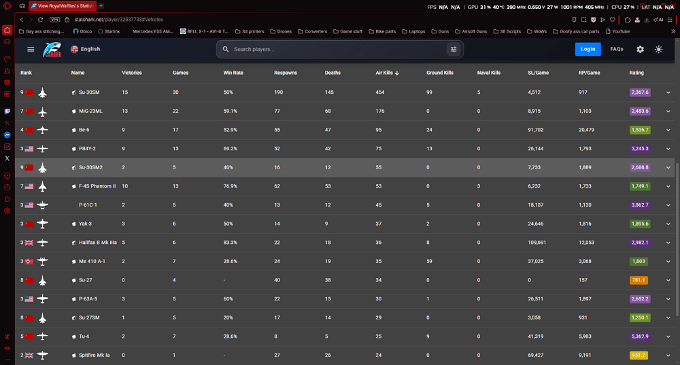Open sidebar home icon

[7, 30]
